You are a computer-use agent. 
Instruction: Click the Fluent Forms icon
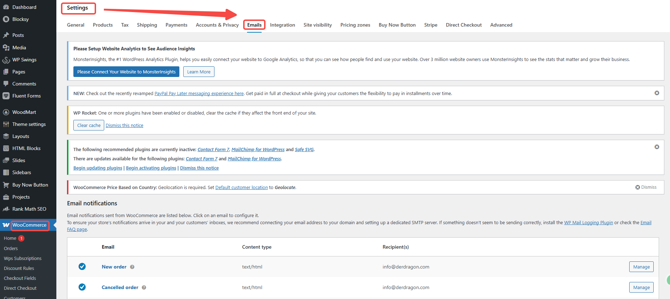point(6,96)
